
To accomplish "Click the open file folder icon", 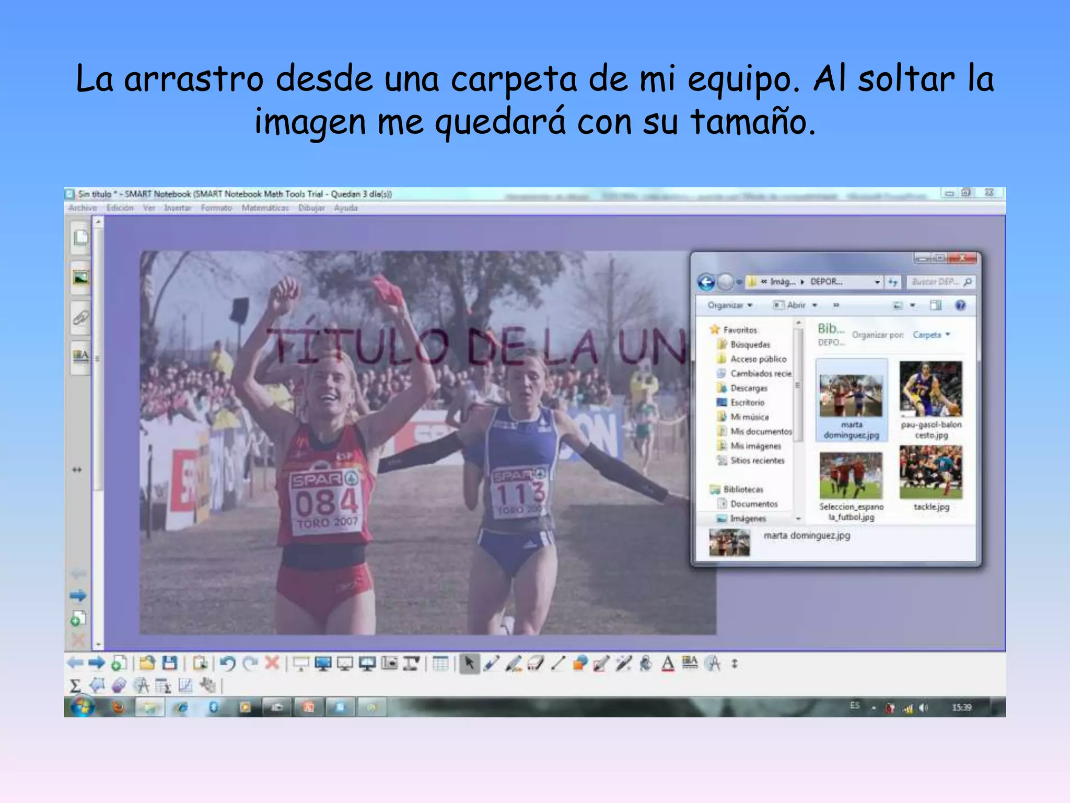I will tap(147, 663).
